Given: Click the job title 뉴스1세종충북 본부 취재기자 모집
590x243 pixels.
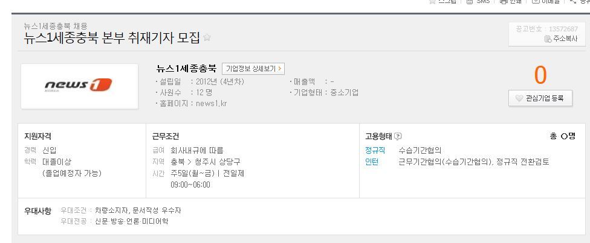Looking at the screenshot, I should 111,38.
